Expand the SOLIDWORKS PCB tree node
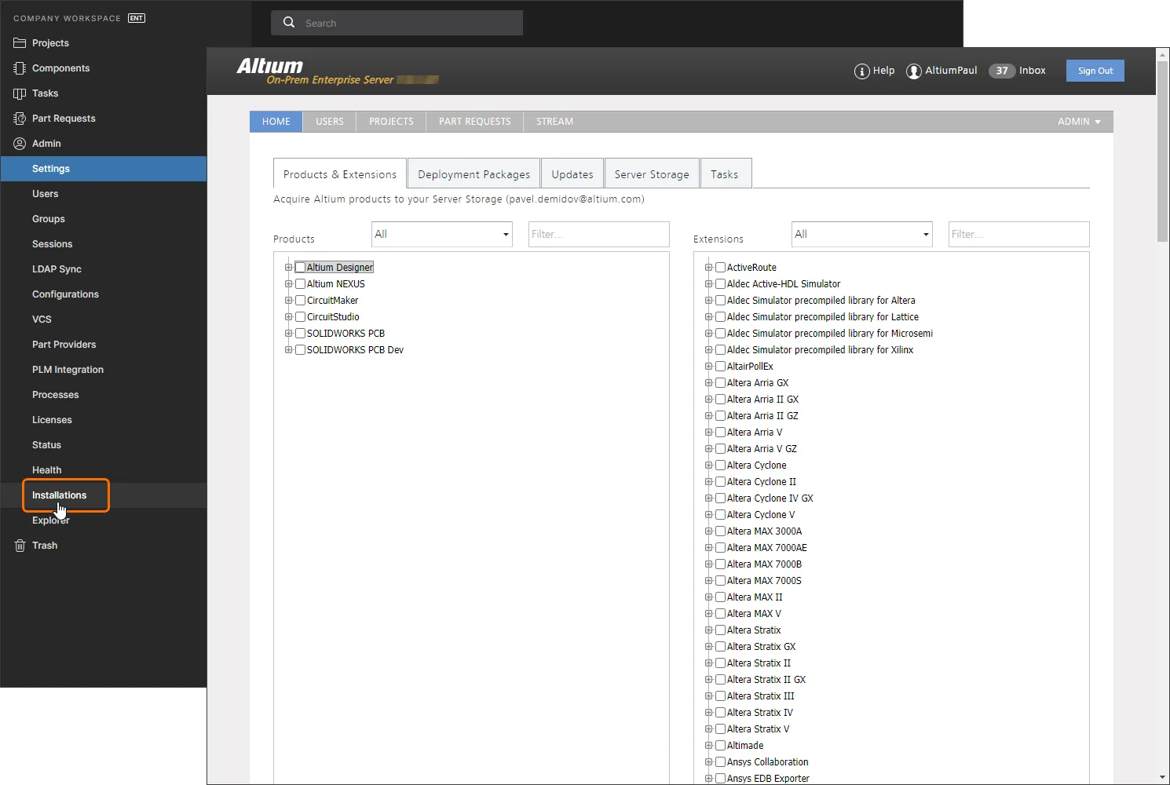Image resolution: width=1170 pixels, height=785 pixels. pos(288,334)
